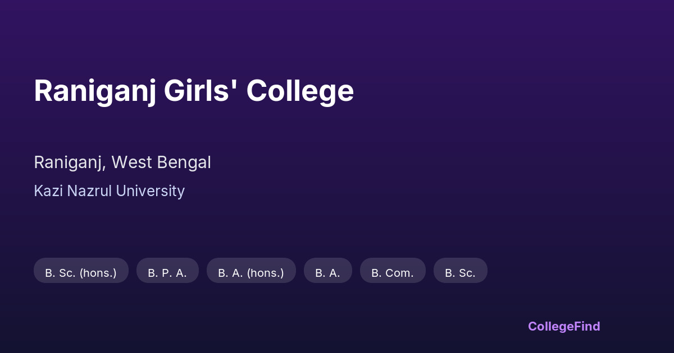Click the B. Sc. (hons.) course tag
Image resolution: width=674 pixels, height=353 pixels.
coord(81,273)
